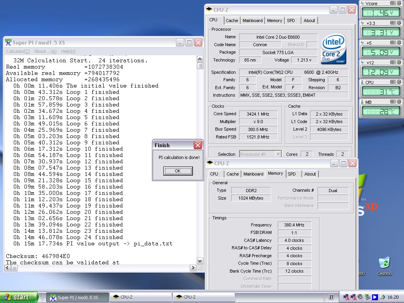Click the '1024 MBytes' memory size value
This screenshot has width=404, height=303.
coord(251,198)
